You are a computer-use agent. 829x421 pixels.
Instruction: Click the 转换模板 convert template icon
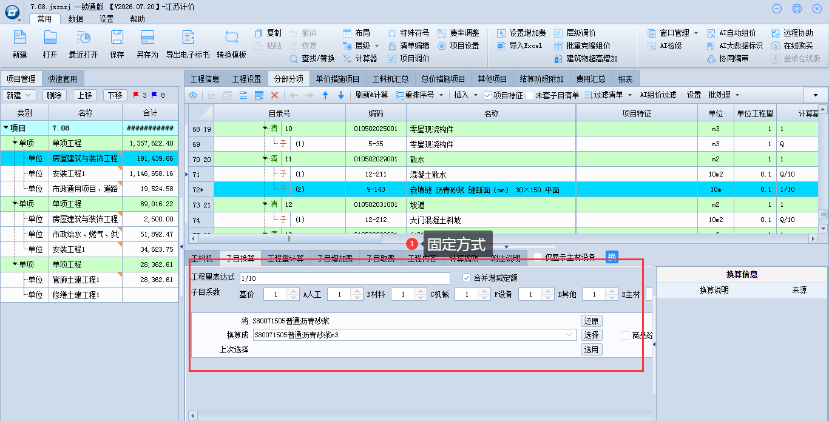pos(231,38)
